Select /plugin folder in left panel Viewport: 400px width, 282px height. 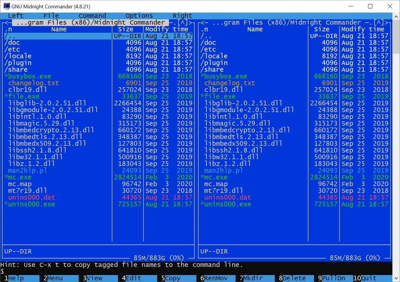pyautogui.click(x=98, y=63)
